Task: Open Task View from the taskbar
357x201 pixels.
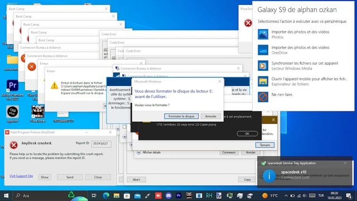Action: point(94,195)
